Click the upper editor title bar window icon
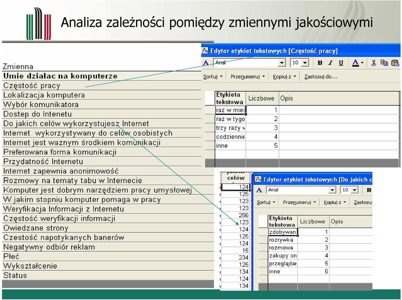Viewport: 402px width, 300px height. click(205, 51)
